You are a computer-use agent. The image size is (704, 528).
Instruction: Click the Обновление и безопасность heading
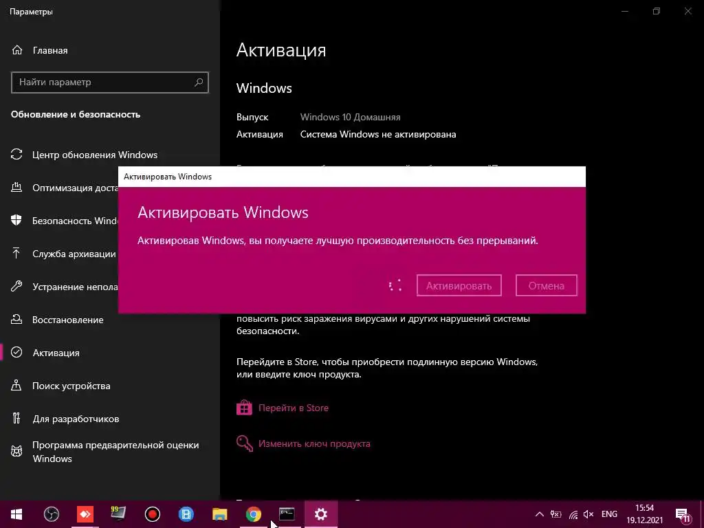coord(76,115)
